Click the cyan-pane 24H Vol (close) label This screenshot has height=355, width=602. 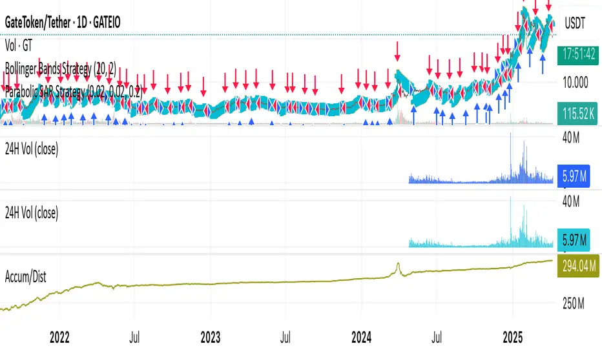click(32, 212)
